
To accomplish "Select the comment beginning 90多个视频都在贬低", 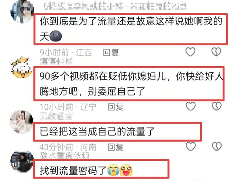I will [129, 84].
